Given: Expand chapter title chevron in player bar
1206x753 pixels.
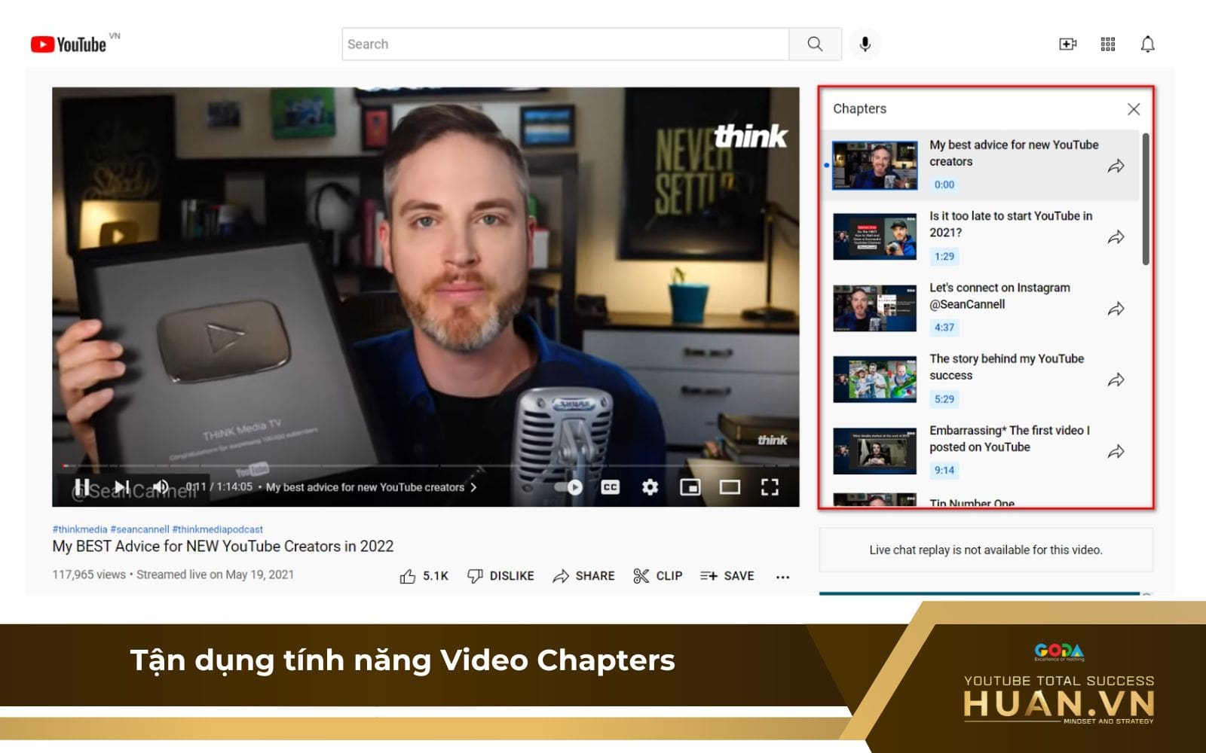Looking at the screenshot, I should [473, 487].
